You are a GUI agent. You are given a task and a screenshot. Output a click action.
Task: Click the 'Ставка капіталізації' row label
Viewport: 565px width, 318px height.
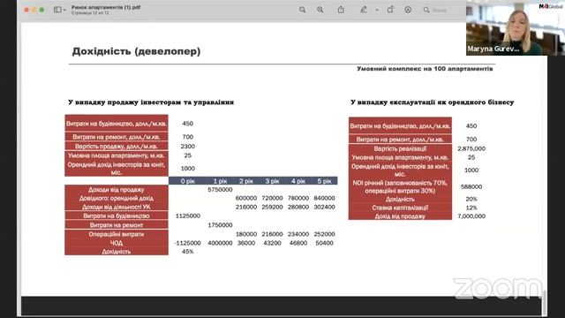point(400,208)
